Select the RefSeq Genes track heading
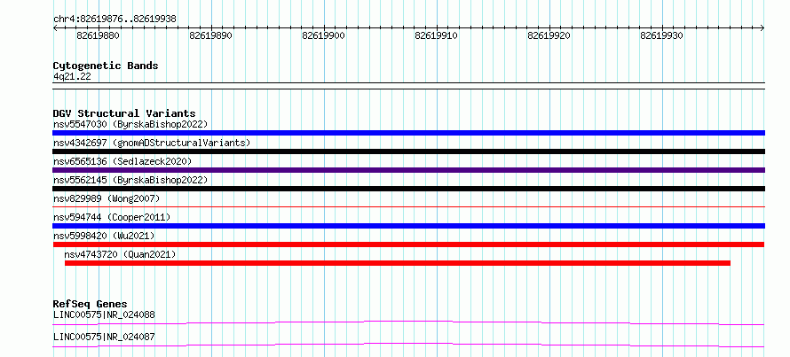This screenshot has height=357, width=790. click(90, 304)
